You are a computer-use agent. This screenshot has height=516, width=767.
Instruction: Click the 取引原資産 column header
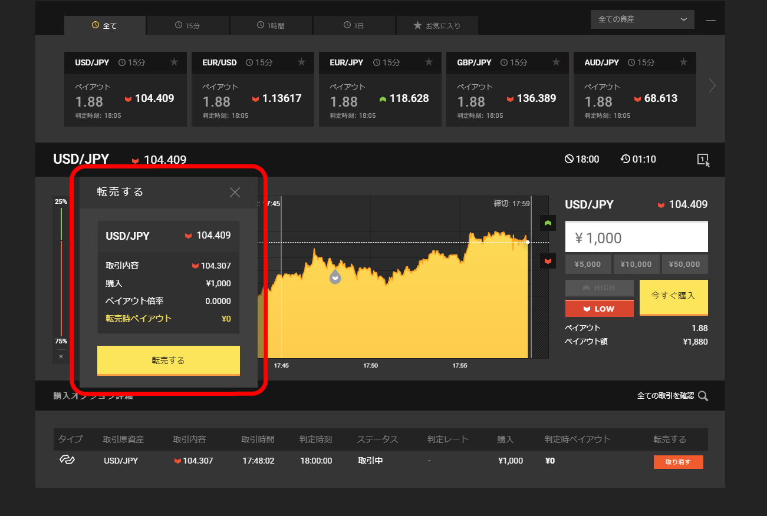[x=123, y=439]
